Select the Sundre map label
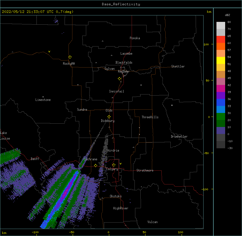The width and height of the screenshot is (242, 236). [82, 110]
